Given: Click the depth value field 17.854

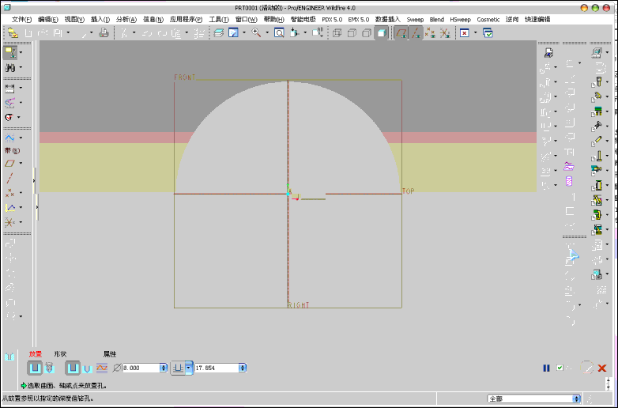Looking at the screenshot, I should (217, 368).
